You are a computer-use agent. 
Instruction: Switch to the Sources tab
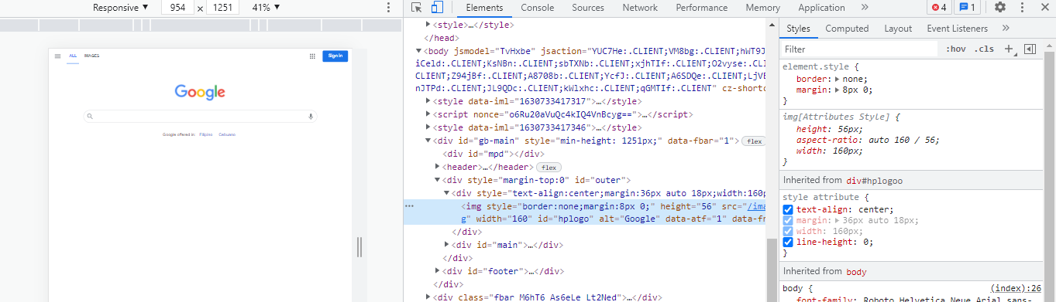point(588,8)
